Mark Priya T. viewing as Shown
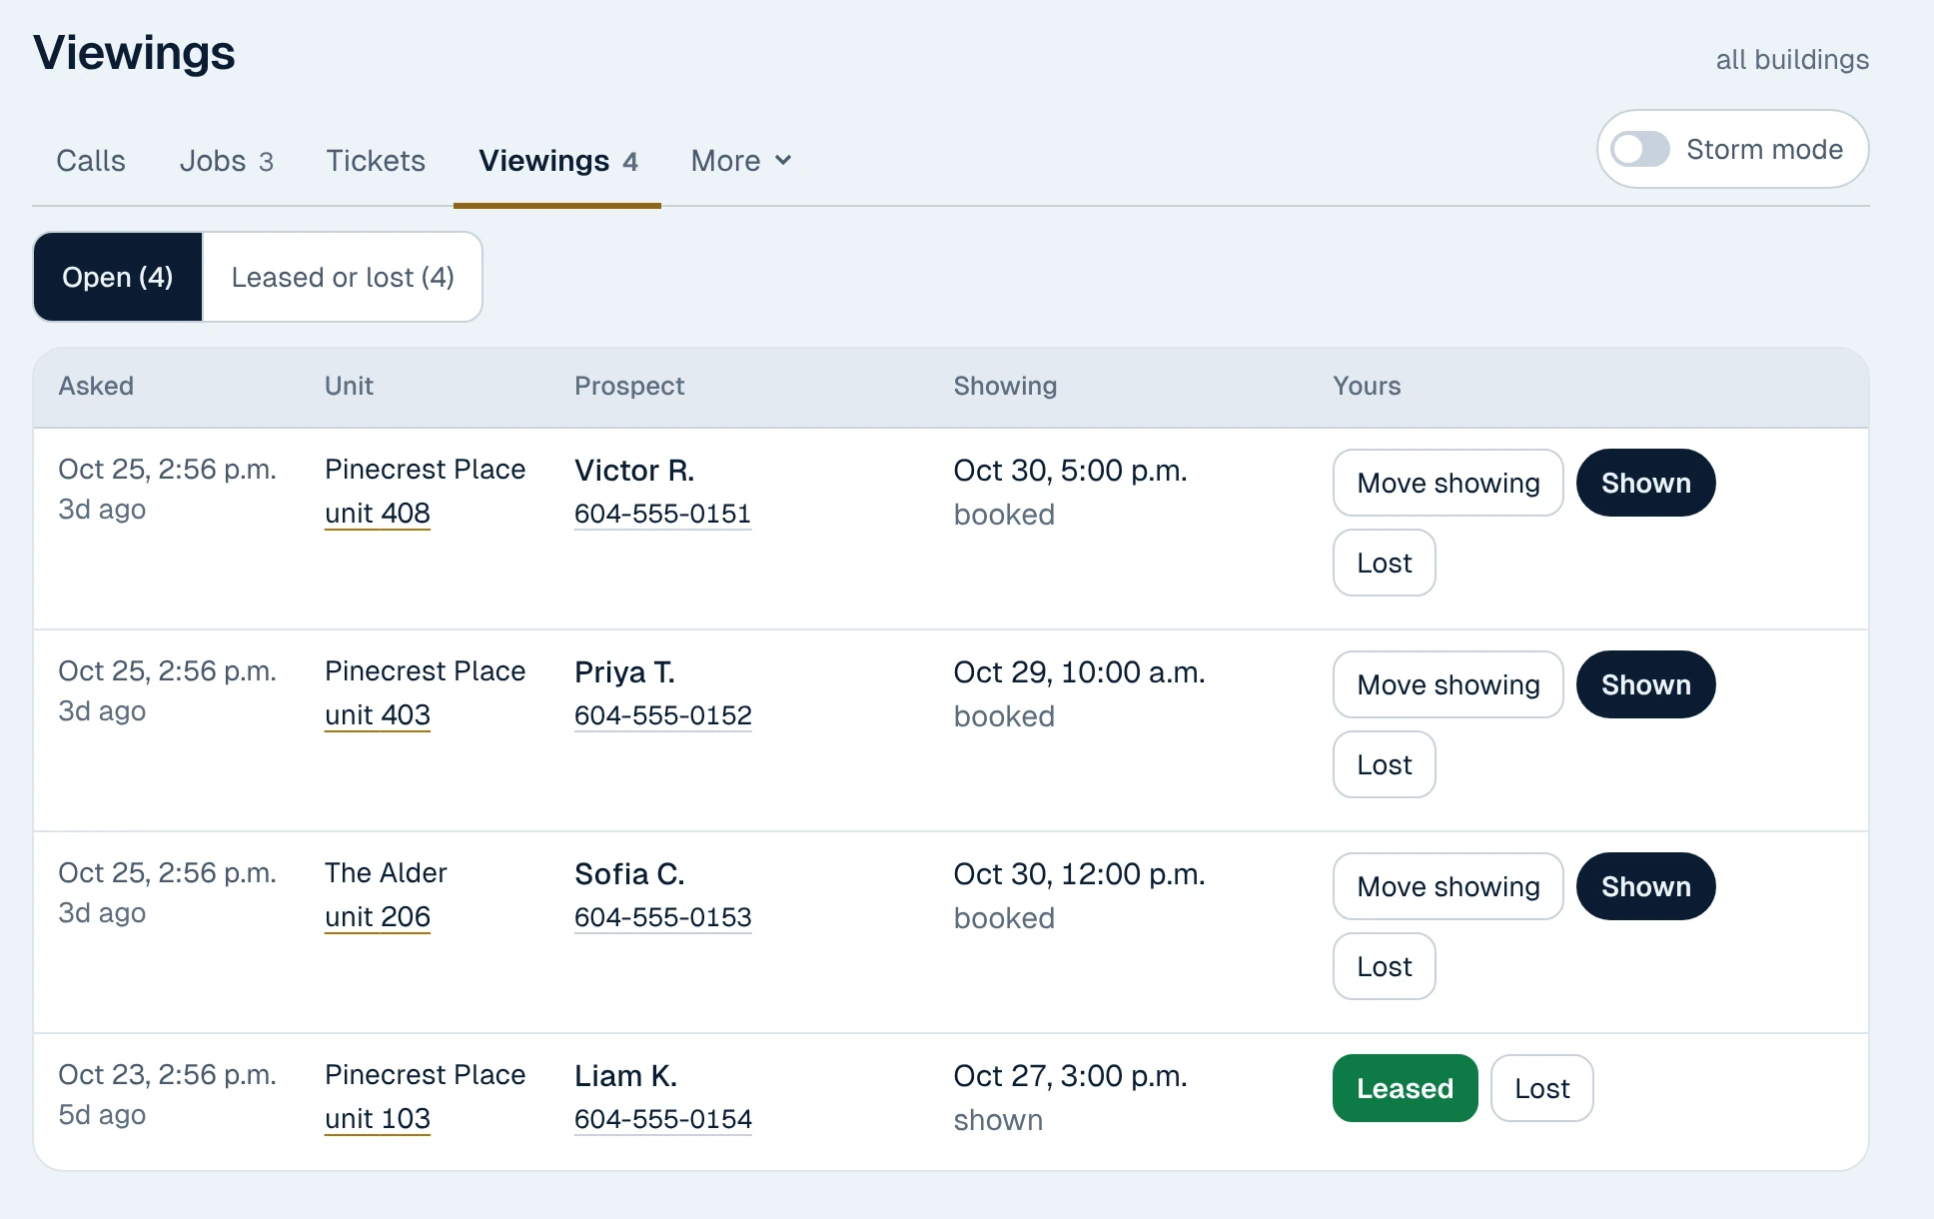The image size is (1934, 1219). tap(1646, 684)
